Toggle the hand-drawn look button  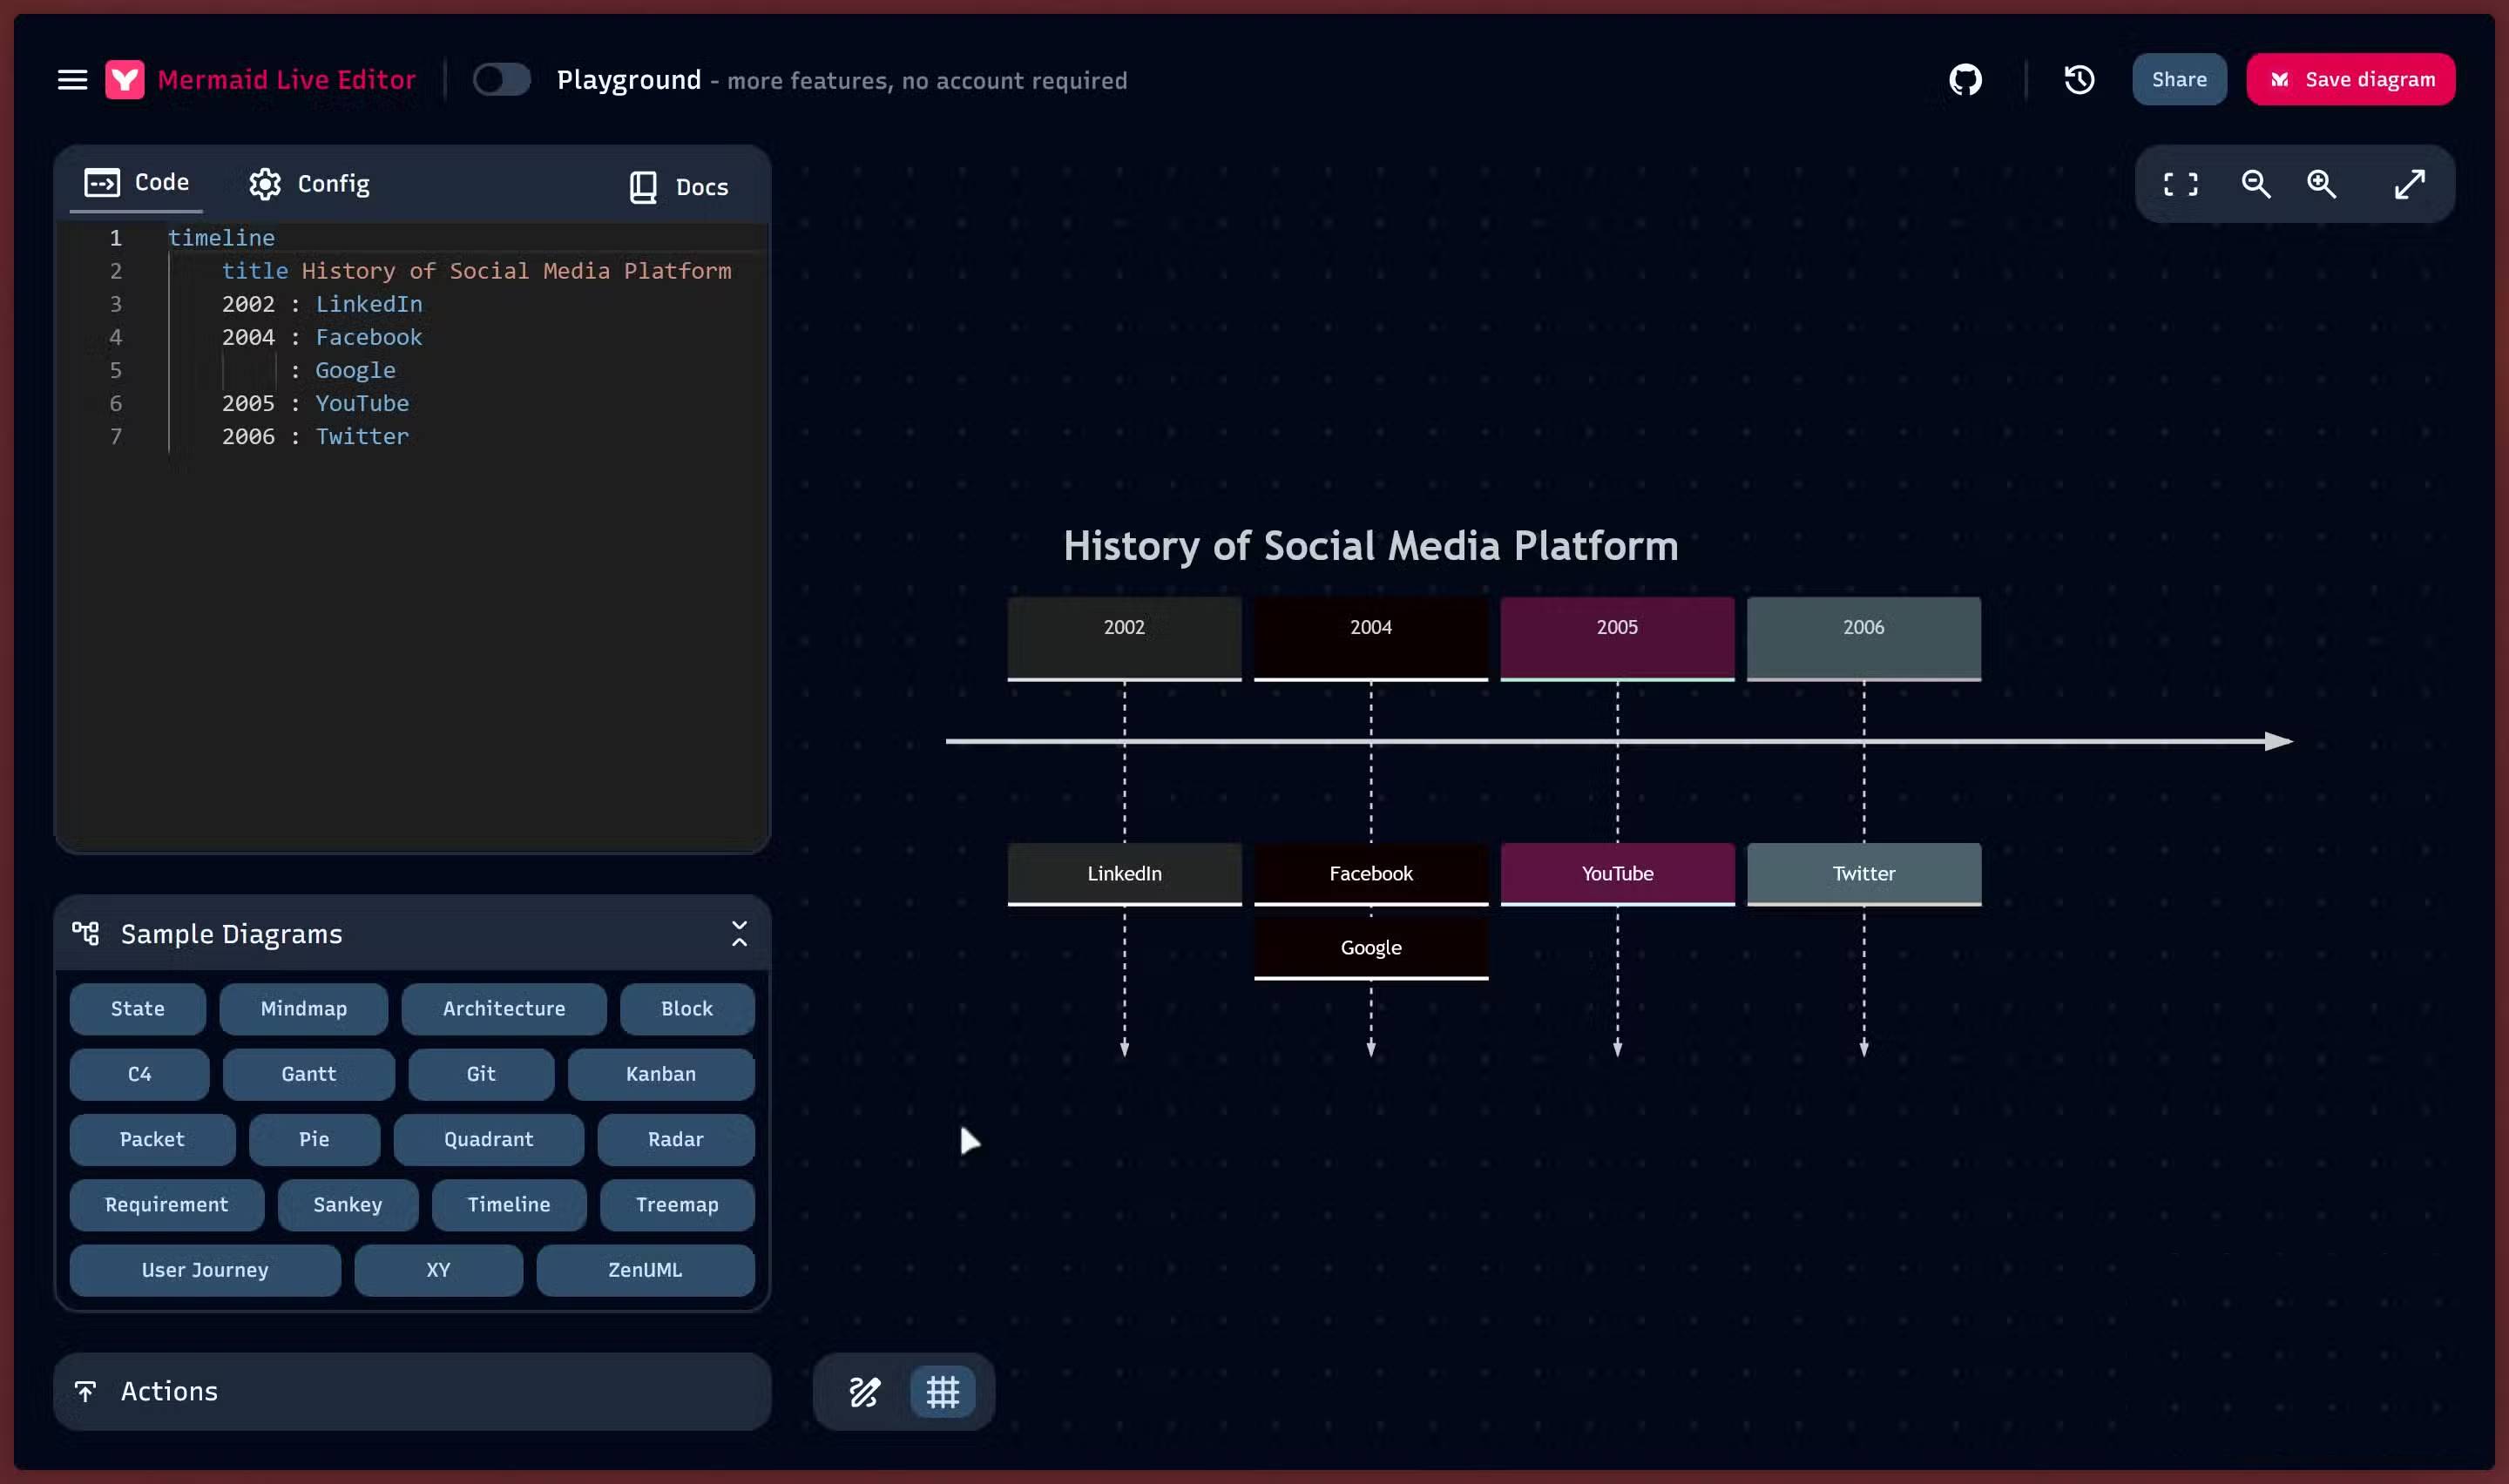(864, 1391)
